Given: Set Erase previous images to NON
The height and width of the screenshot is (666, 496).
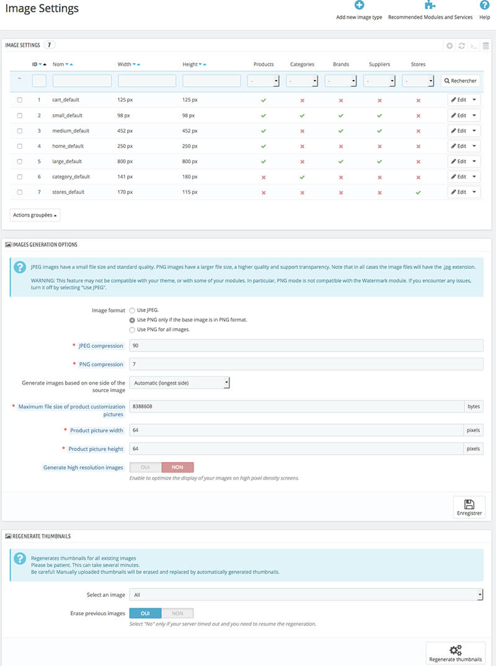Looking at the screenshot, I should pos(177,613).
